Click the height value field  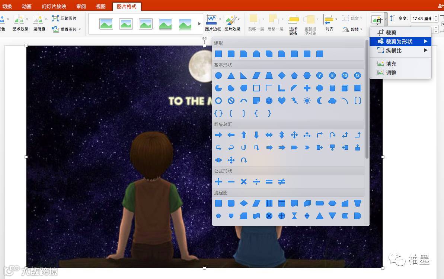422,18
